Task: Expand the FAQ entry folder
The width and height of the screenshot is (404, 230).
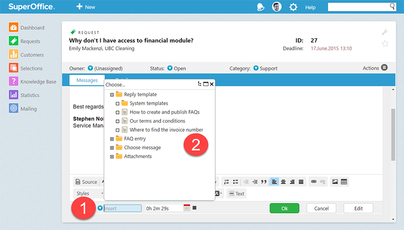Action: [112, 139]
